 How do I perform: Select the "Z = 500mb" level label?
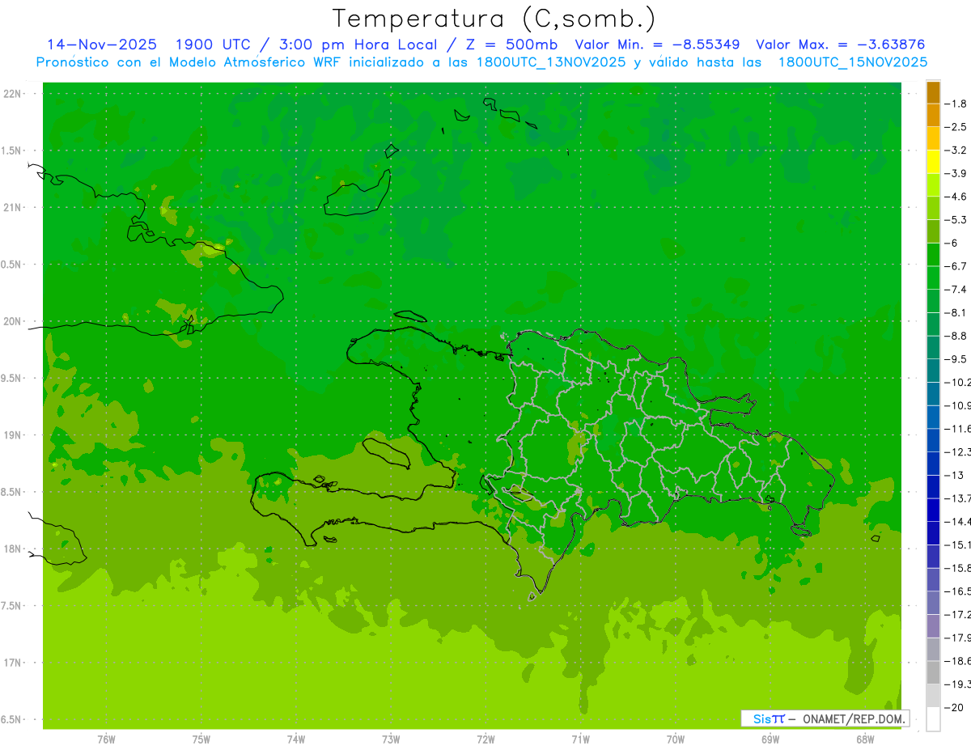pyautogui.click(x=511, y=44)
